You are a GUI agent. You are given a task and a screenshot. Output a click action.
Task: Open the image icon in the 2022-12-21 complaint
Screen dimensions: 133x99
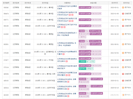click(70, 21)
